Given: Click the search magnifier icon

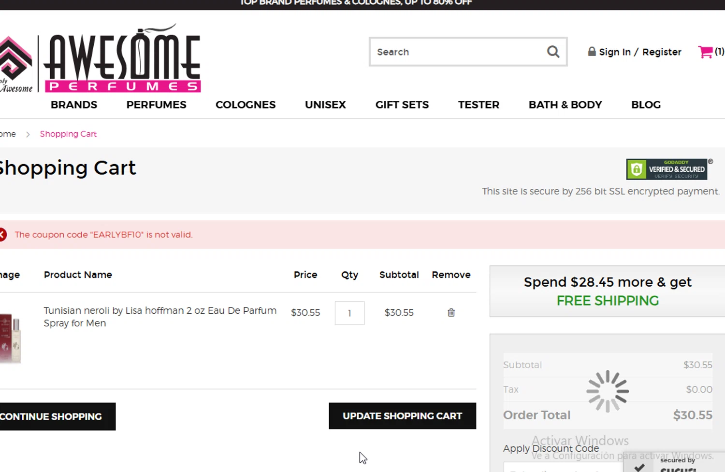Looking at the screenshot, I should 553,52.
